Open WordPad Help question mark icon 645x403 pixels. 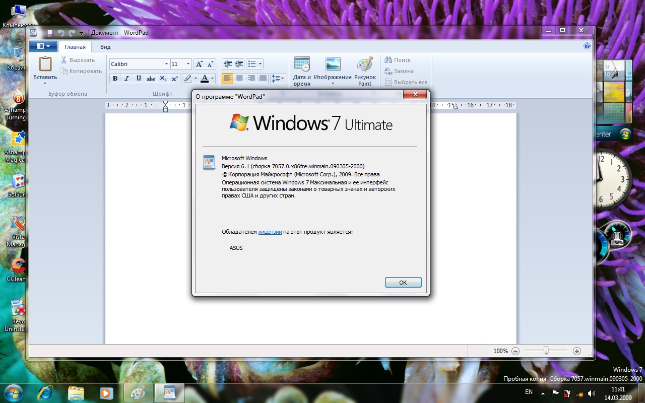click(587, 46)
